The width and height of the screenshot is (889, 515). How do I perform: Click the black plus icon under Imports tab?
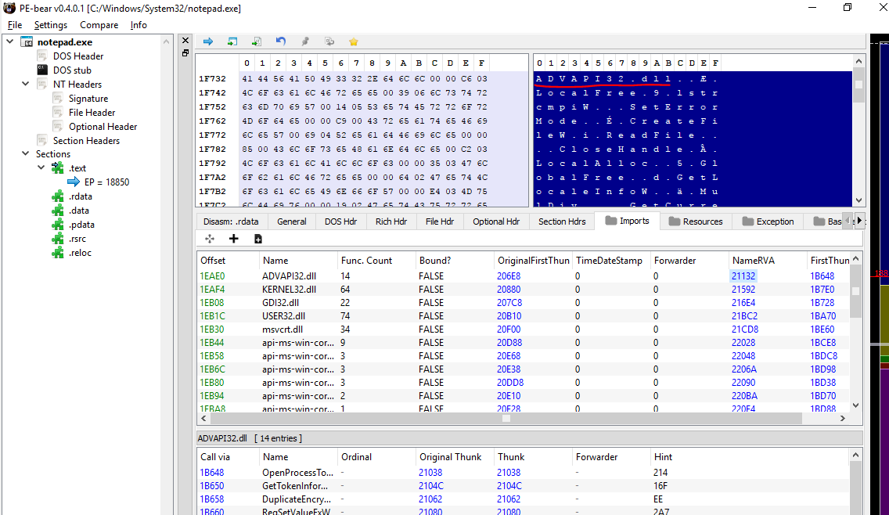pyautogui.click(x=233, y=239)
